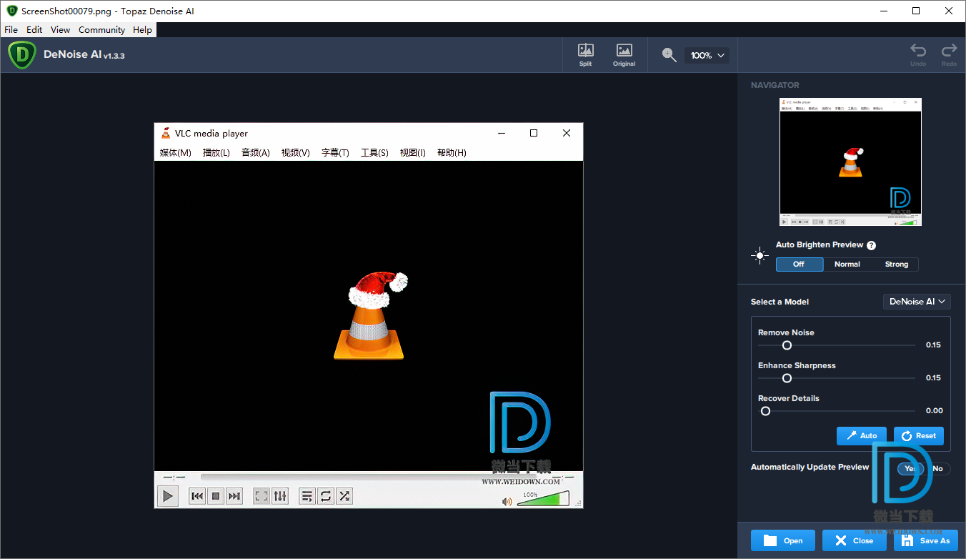This screenshot has height=559, width=966.
Task: Open Auto Brighten Preview help tooltip
Action: point(871,245)
